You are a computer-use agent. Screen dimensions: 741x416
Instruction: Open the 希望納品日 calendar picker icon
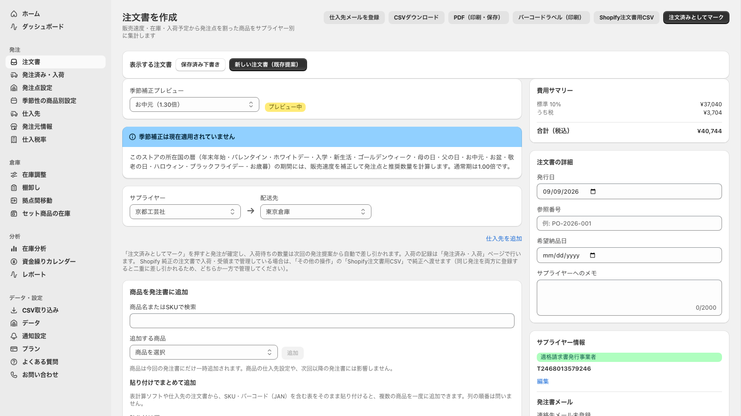(x=593, y=255)
